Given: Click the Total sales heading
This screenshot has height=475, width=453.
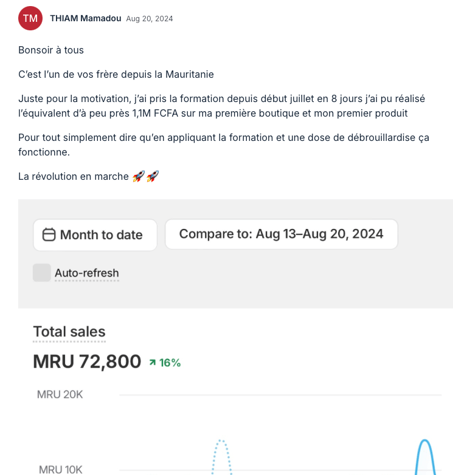Looking at the screenshot, I should [69, 332].
